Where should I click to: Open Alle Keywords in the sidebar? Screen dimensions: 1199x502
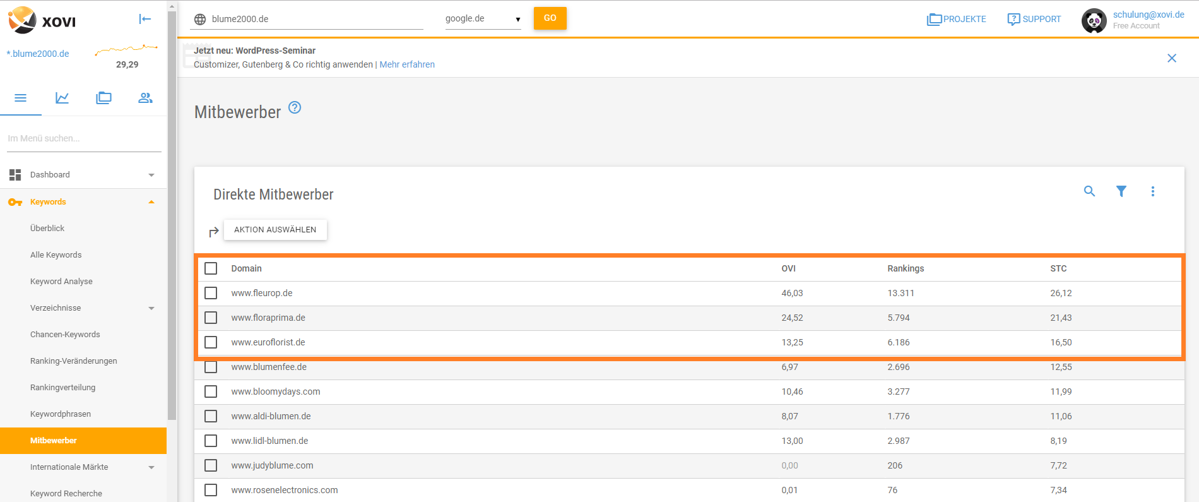coord(56,255)
